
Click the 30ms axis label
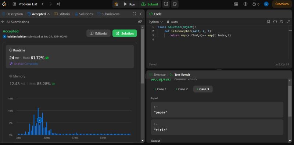pyautogui.click(x=47, y=138)
